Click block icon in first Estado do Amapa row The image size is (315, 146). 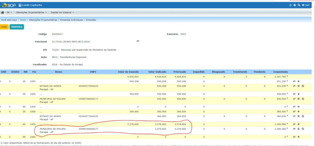click(303, 86)
